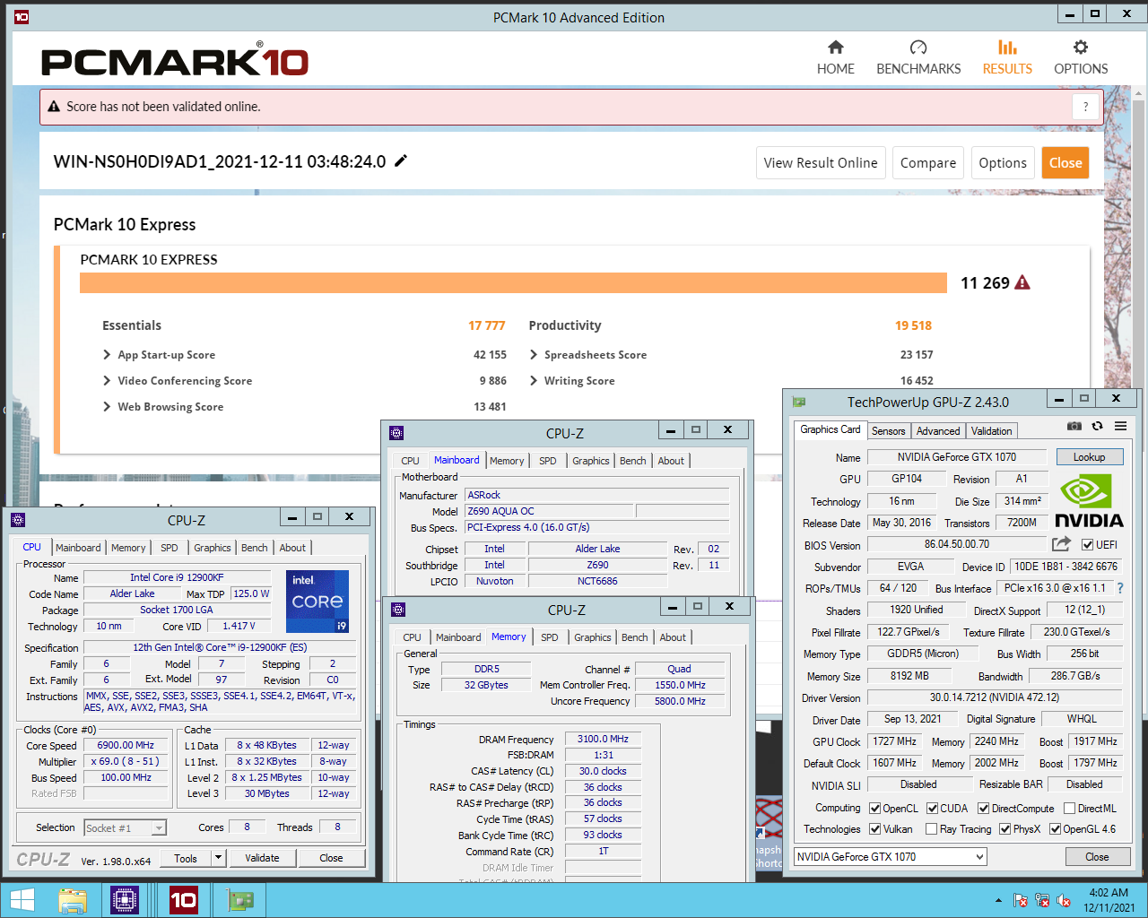Viewport: 1148px width, 918px height.
Task: Expand App Start-up Score details
Action: 107,355
